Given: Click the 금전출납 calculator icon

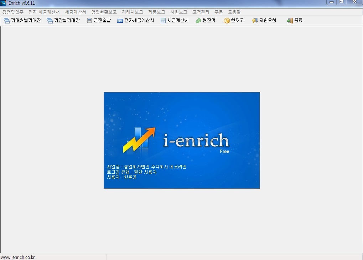Looking at the screenshot, I should click(x=89, y=21).
